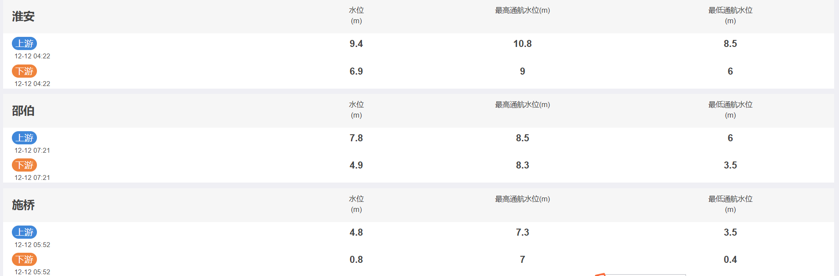The width and height of the screenshot is (839, 276).
Task: Click 施桥's 水位 (m) column header
Action: click(356, 204)
